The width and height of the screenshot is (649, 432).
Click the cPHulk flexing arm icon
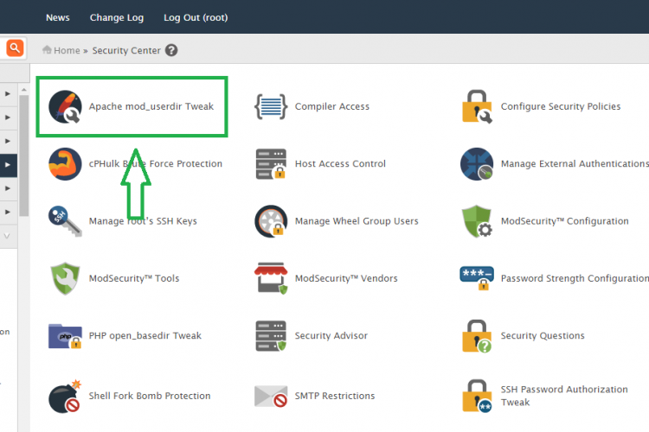pyautogui.click(x=65, y=163)
